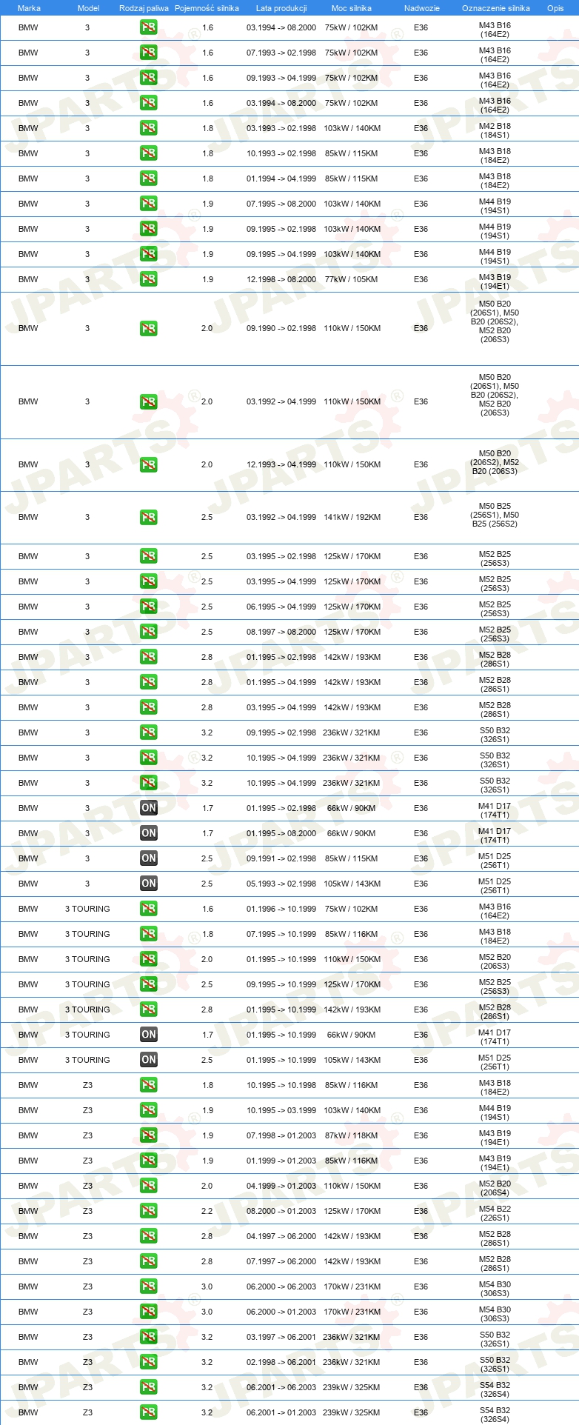Click the Rodzaj paliwa column header
The image size is (579, 1425).
click(x=144, y=8)
